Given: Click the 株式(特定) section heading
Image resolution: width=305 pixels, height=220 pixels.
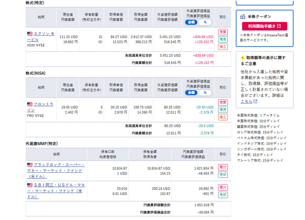Looking at the screenshot, I should tap(35, 3).
